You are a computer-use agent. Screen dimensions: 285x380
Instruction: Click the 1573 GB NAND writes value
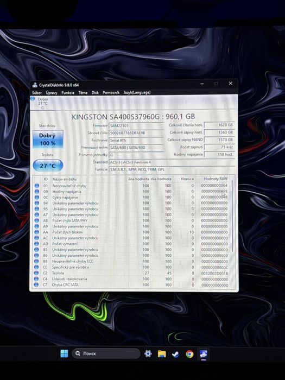click(x=219, y=140)
